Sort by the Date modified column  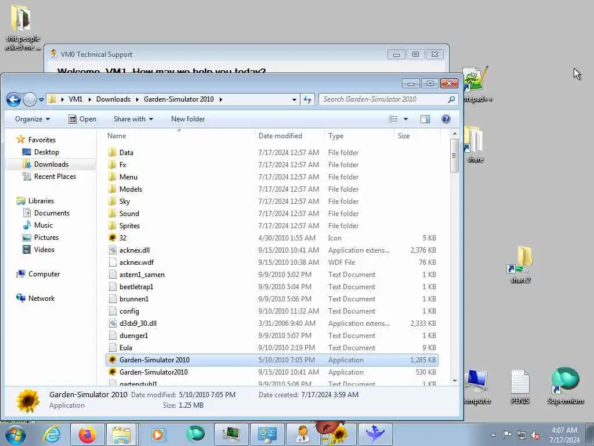(280, 136)
